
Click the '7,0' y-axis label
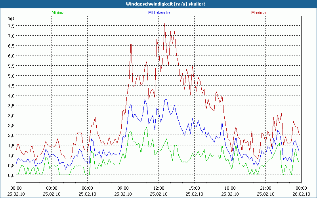point(11,36)
